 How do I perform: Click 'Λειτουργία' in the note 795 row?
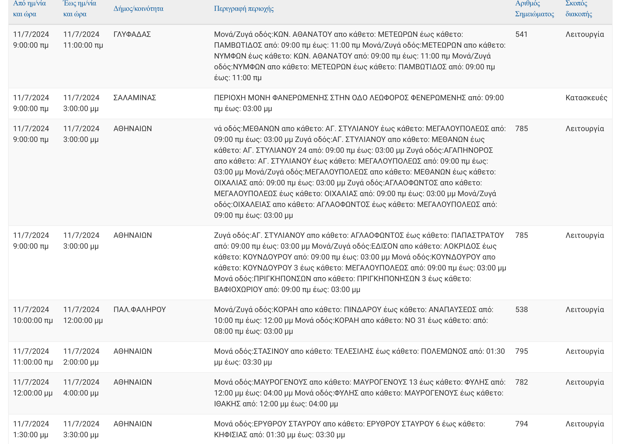(x=585, y=351)
